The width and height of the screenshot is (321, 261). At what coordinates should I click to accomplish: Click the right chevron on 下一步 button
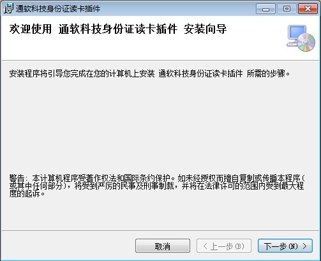[305, 246]
